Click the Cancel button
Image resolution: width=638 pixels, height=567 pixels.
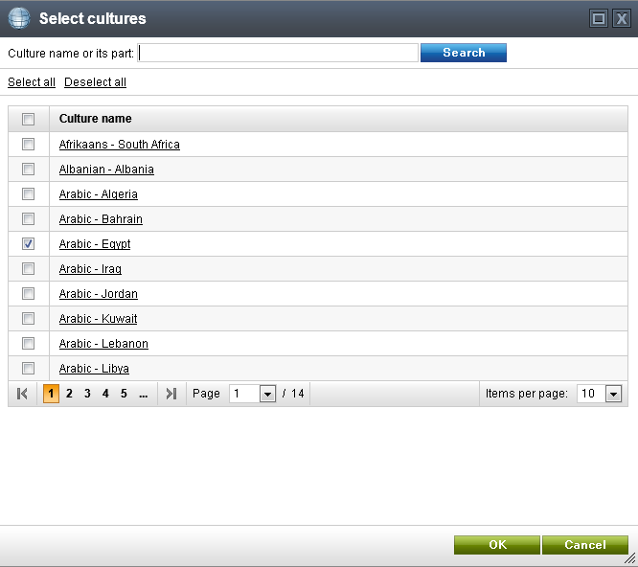tap(585, 545)
